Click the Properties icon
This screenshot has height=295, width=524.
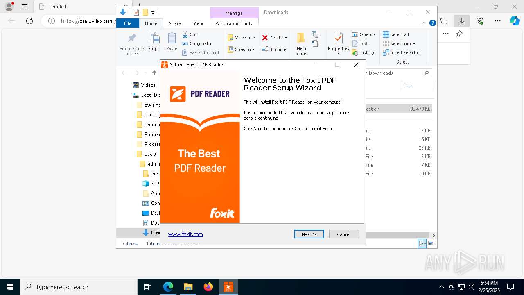[338, 39]
